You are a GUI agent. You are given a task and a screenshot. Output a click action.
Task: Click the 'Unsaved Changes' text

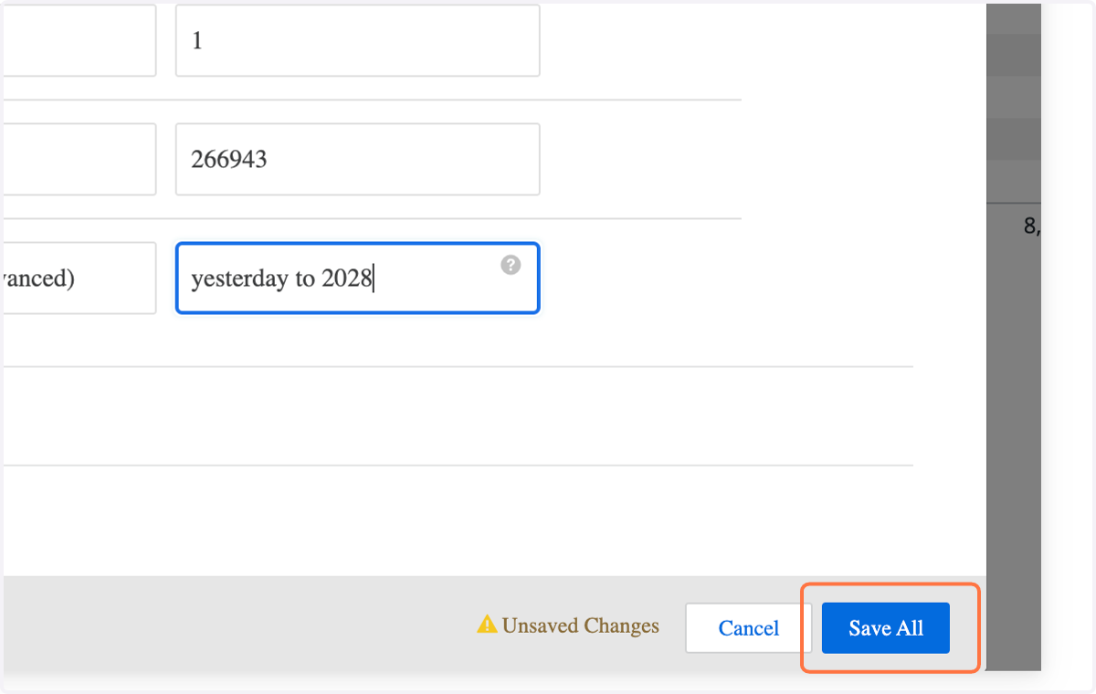tap(581, 626)
